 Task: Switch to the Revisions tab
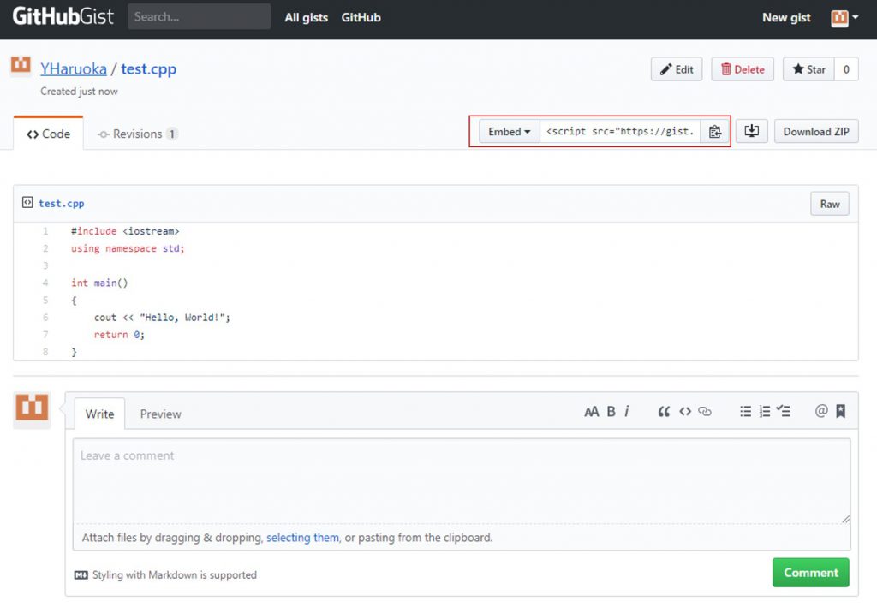point(137,134)
